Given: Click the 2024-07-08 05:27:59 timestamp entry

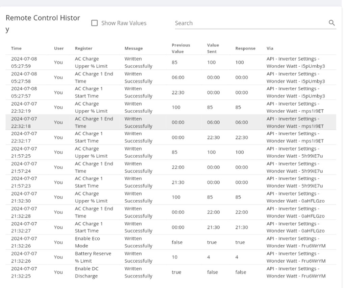Looking at the screenshot, I should [x=24, y=62].
